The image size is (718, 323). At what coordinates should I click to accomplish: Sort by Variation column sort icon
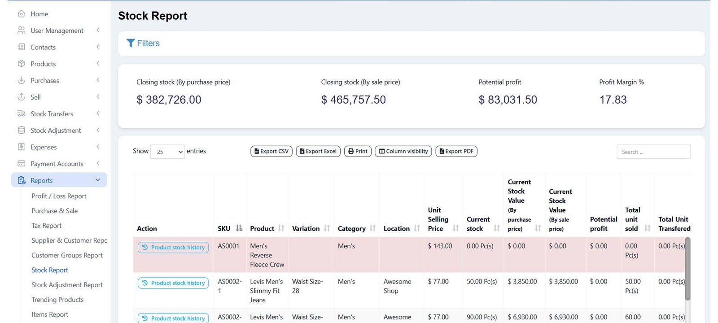pos(327,228)
